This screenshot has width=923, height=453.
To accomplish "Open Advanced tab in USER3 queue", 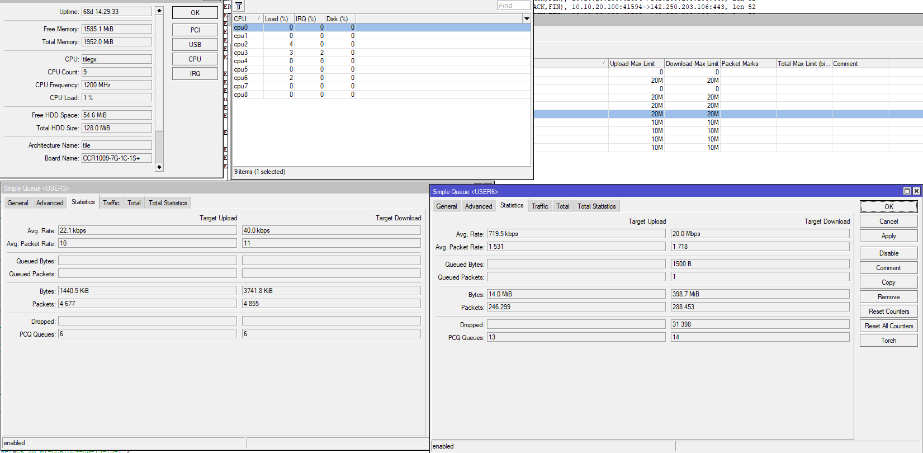I will 50,203.
